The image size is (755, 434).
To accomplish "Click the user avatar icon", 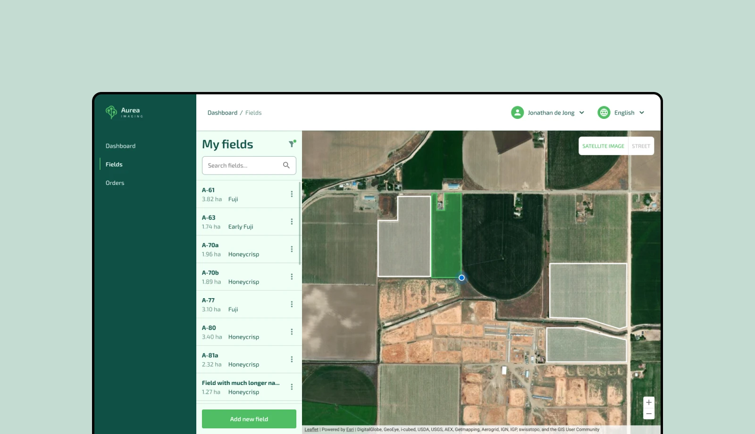I will coord(517,112).
